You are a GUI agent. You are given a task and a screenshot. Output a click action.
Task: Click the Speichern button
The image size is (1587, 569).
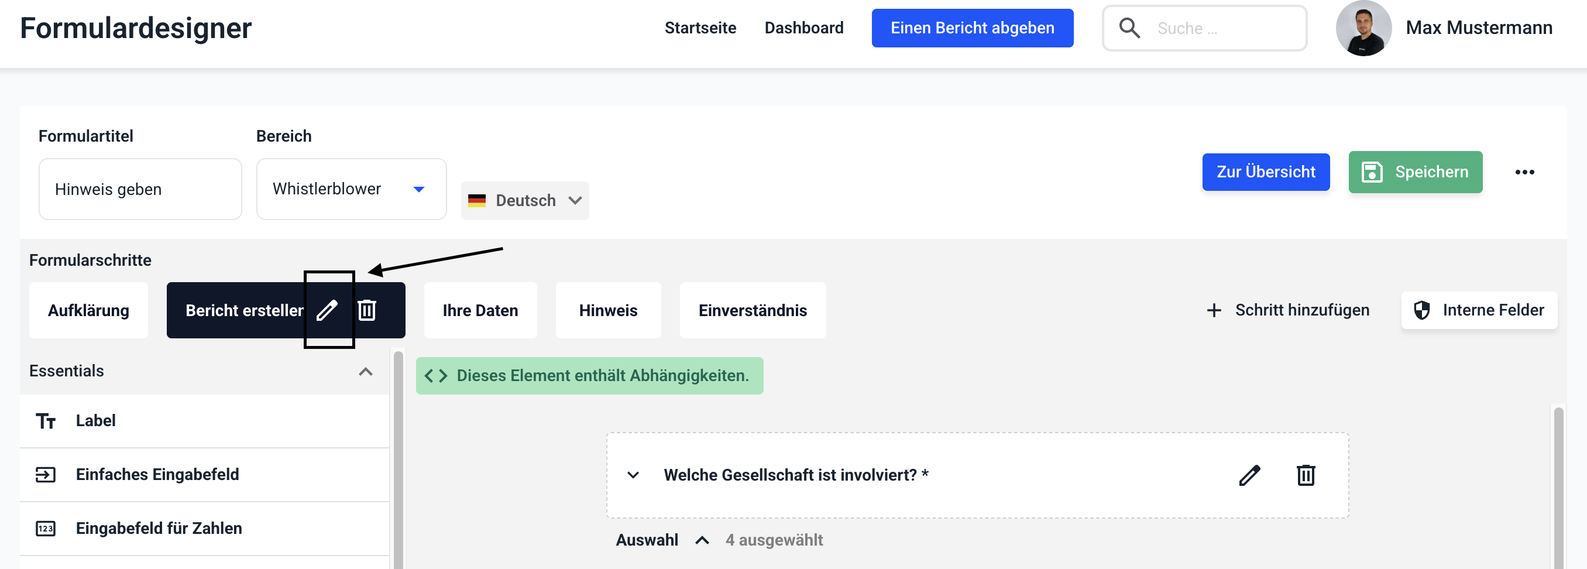pos(1415,172)
